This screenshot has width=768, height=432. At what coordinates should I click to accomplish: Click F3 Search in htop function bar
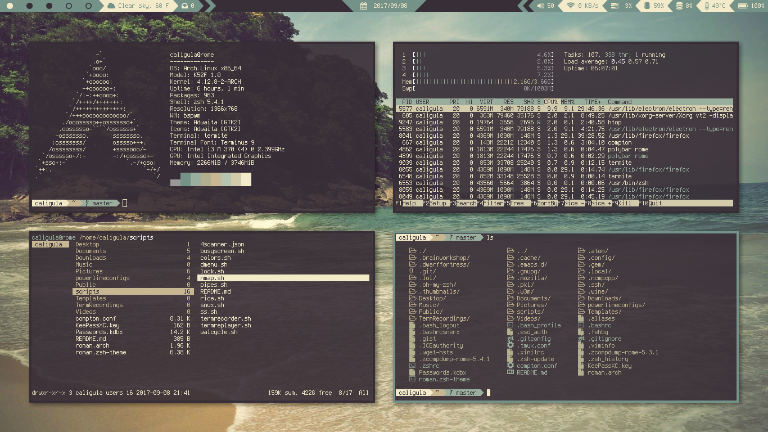coord(463,203)
